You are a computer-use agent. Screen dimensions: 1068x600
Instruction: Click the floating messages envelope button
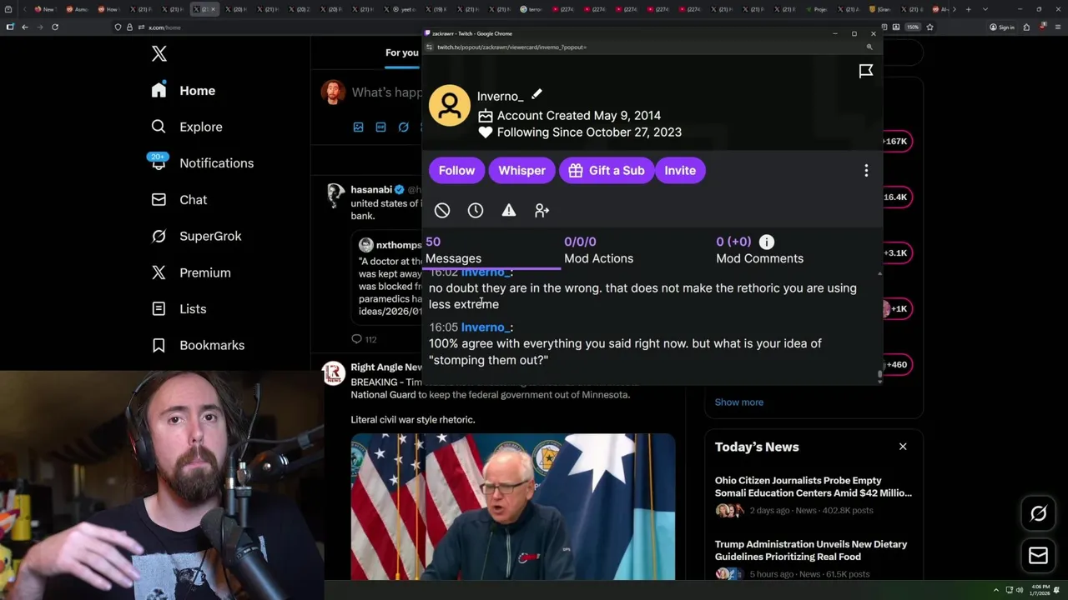click(1038, 556)
